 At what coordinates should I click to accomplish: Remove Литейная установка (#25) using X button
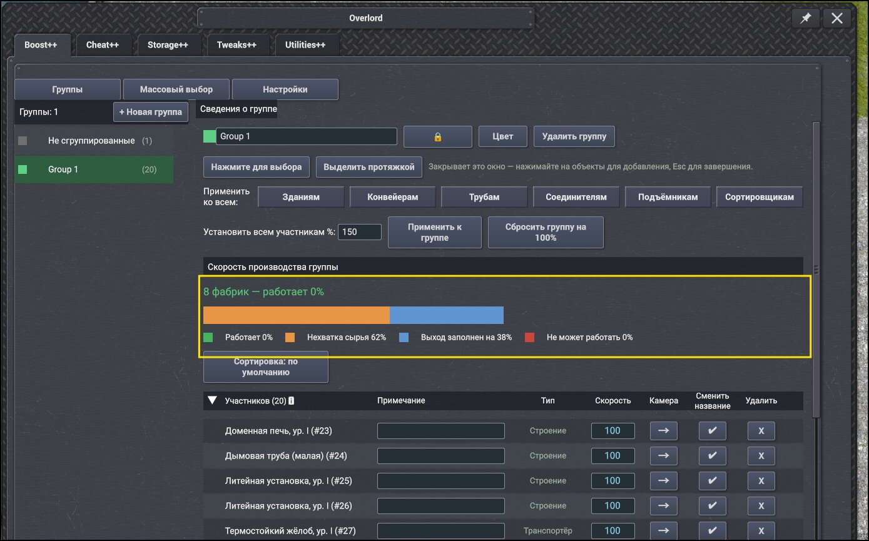pos(761,480)
